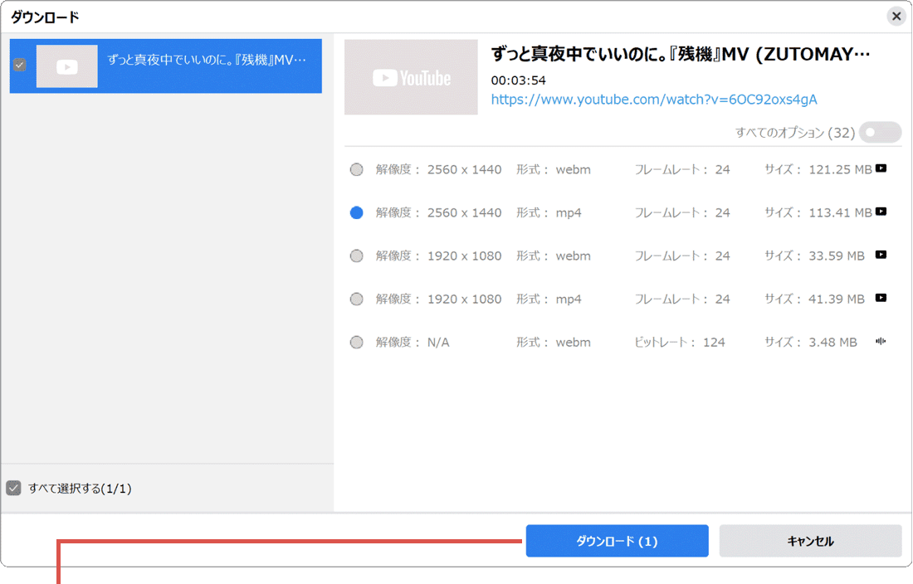Image resolution: width=913 pixels, height=584 pixels.
Task: Select the 1920 x 1080 mp4 option
Action: [x=356, y=298]
